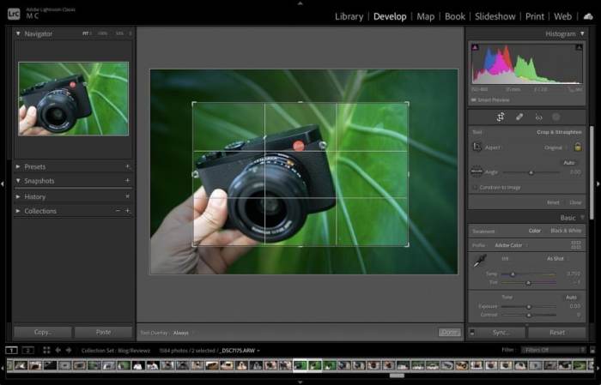The image size is (601, 385).
Task: Add a collection with the plus icon
Action: [x=128, y=211]
